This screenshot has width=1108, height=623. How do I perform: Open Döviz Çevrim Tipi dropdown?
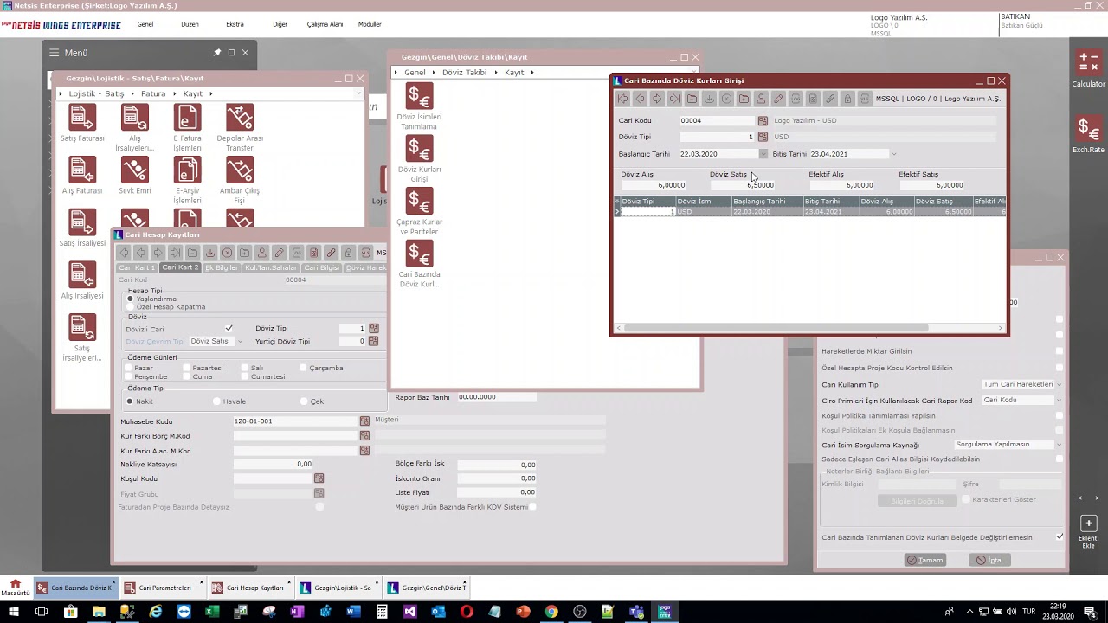tap(240, 342)
